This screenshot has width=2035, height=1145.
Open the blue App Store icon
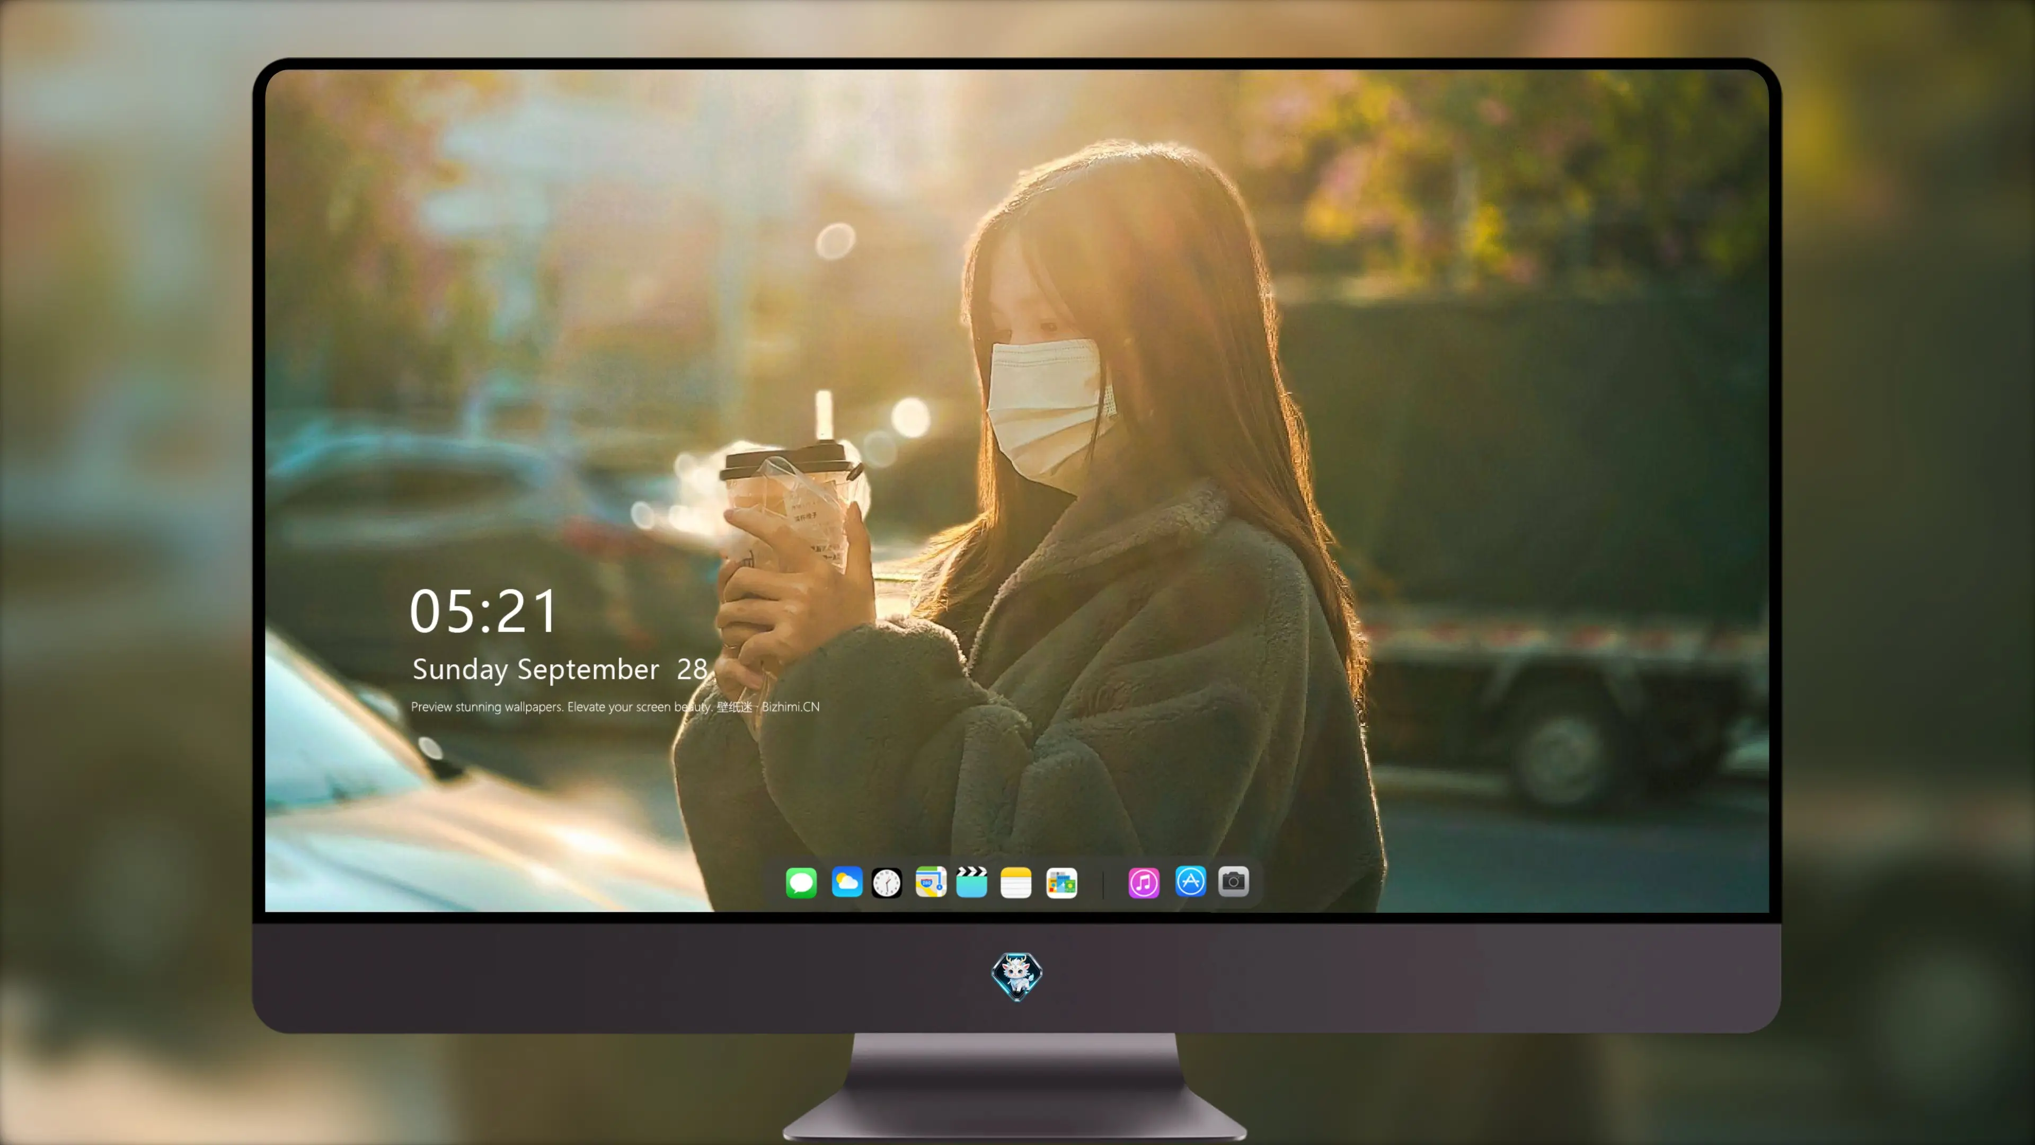tap(1190, 881)
